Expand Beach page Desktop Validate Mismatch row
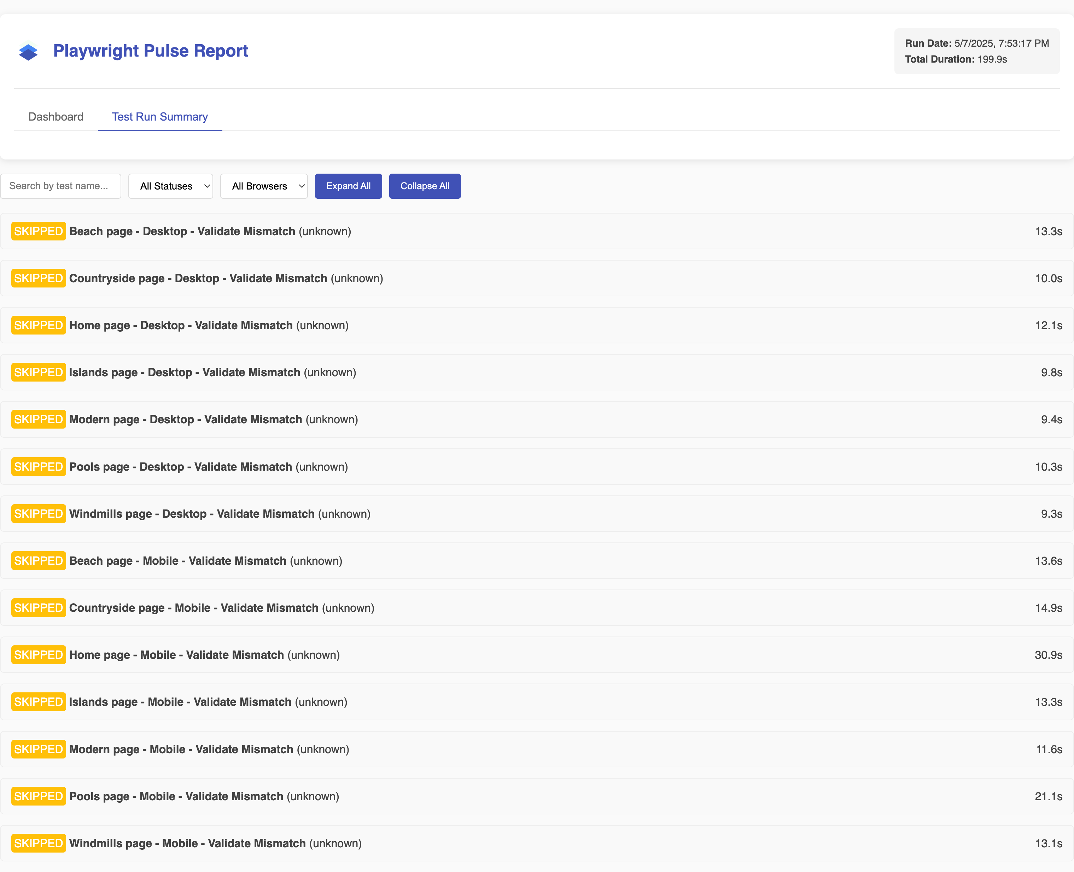 [210, 231]
